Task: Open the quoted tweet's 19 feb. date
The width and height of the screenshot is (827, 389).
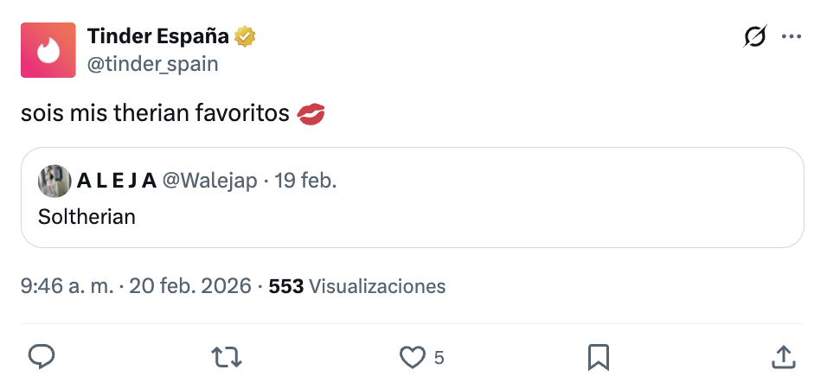Action: pos(305,181)
